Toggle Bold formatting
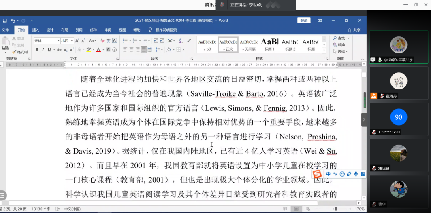This screenshot has width=431, height=213. 37,50
